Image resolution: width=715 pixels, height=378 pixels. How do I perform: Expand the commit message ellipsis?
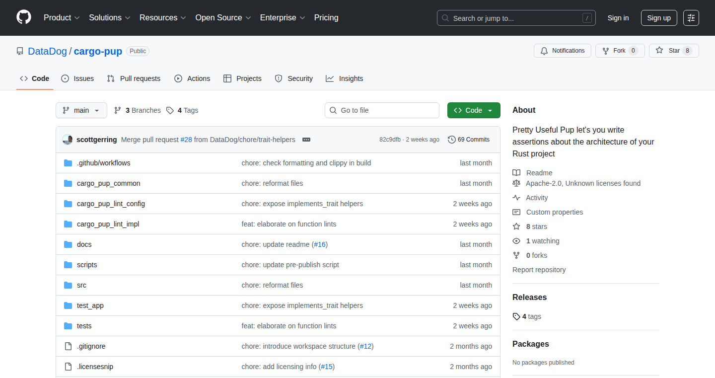point(306,140)
